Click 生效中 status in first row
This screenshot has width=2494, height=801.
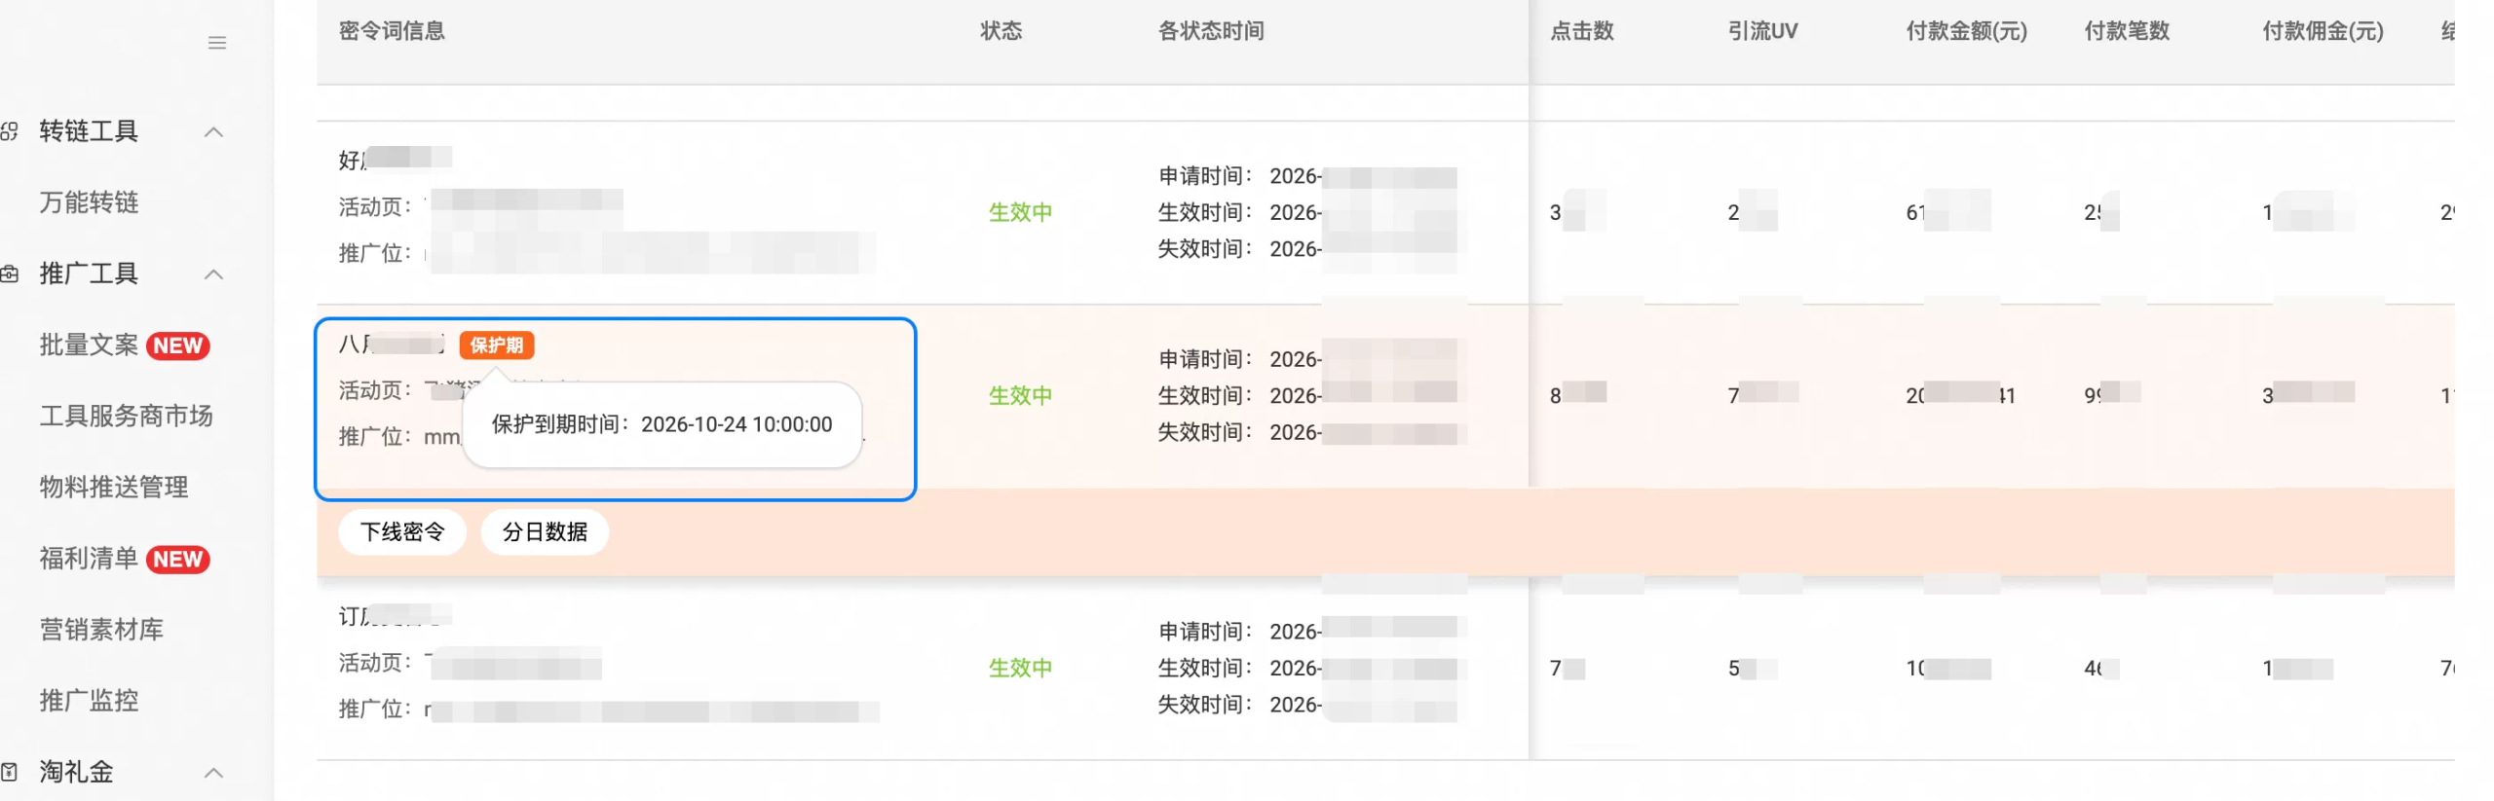(x=1020, y=212)
